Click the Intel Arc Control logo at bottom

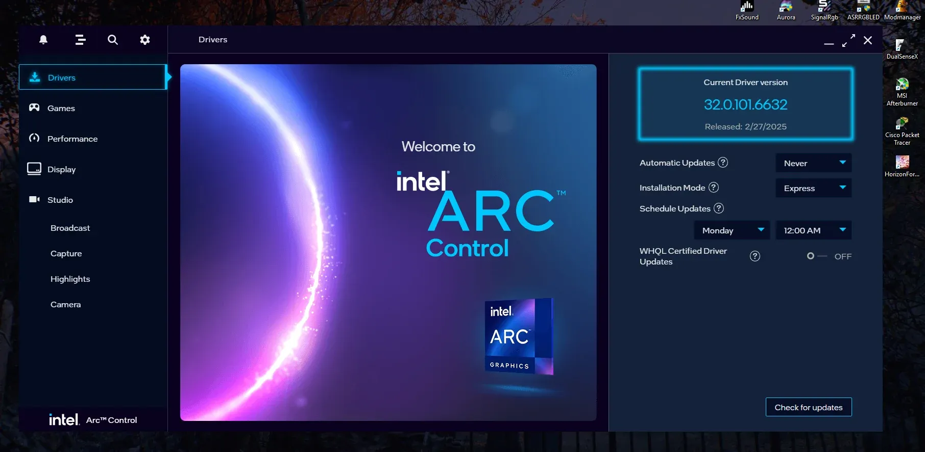(93, 419)
